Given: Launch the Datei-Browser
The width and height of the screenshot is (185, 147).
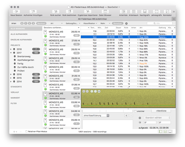Looking at the screenshot, I should click(x=105, y=12).
